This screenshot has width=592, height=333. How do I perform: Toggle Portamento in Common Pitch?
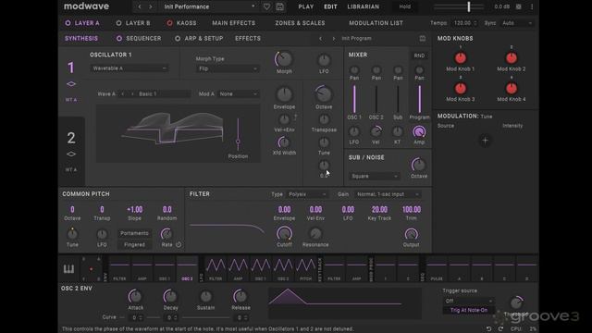pos(134,233)
